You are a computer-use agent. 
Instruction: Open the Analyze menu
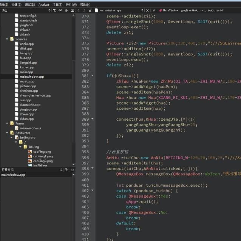pyautogui.click(x=44, y=5)
